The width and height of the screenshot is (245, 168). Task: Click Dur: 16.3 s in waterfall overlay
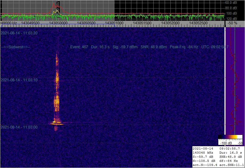pyautogui.click(x=100, y=47)
